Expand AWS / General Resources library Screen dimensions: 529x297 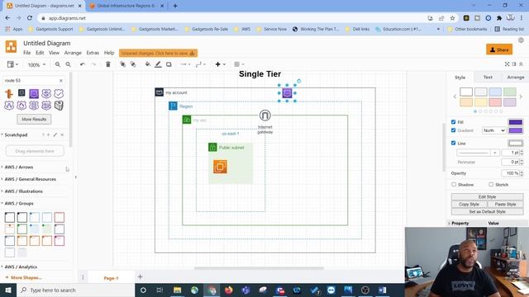tap(31, 179)
